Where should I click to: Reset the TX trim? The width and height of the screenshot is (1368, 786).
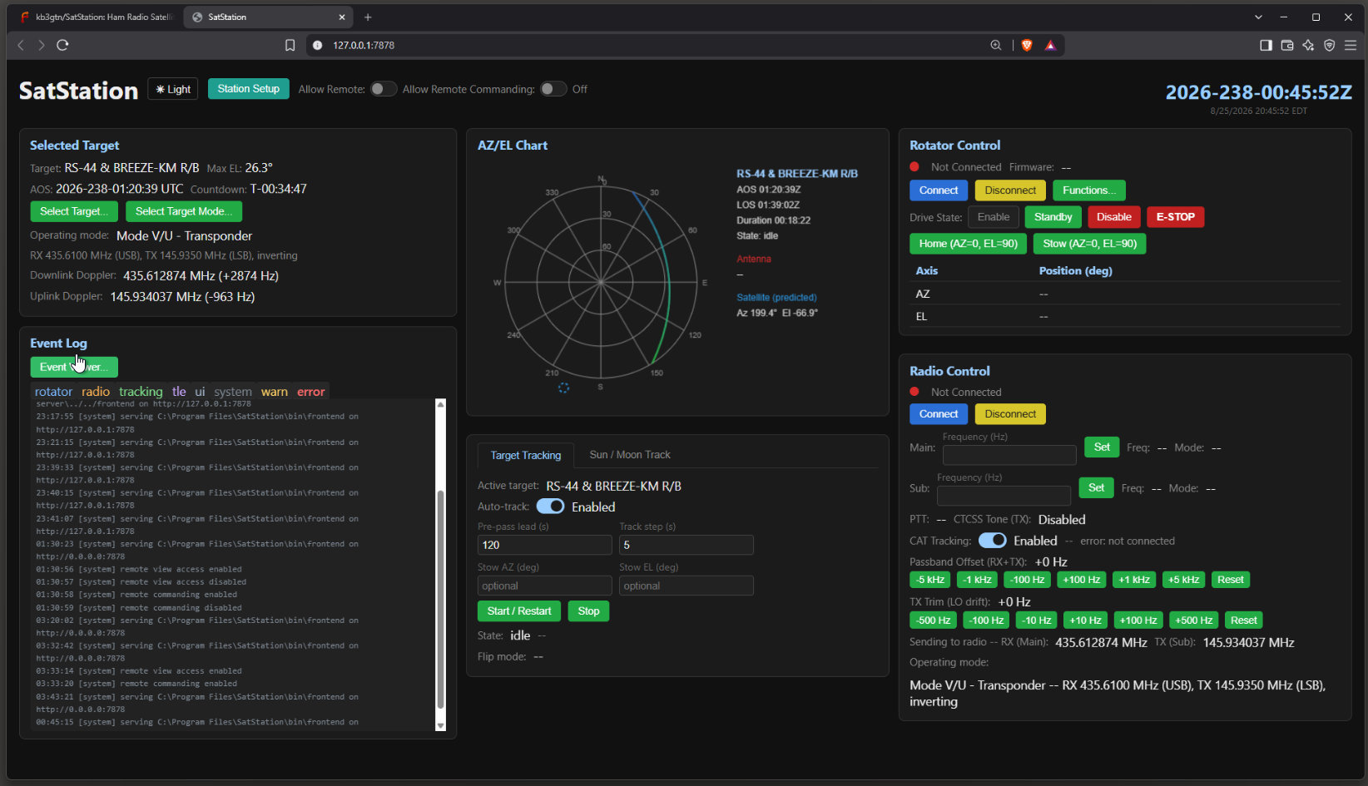[x=1243, y=620]
